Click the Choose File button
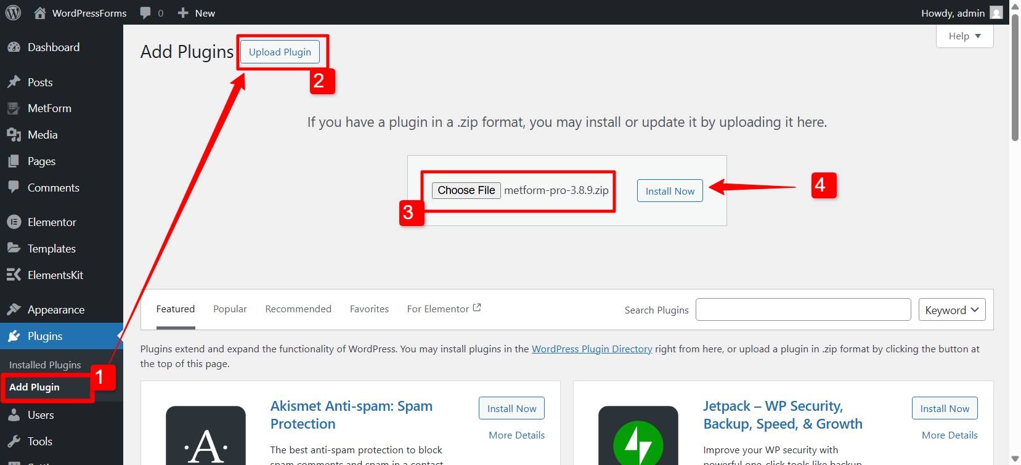This screenshot has height=465, width=1021. click(466, 190)
